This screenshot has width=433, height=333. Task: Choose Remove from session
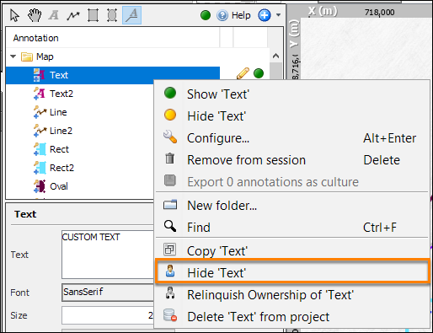pyautogui.click(x=292, y=160)
